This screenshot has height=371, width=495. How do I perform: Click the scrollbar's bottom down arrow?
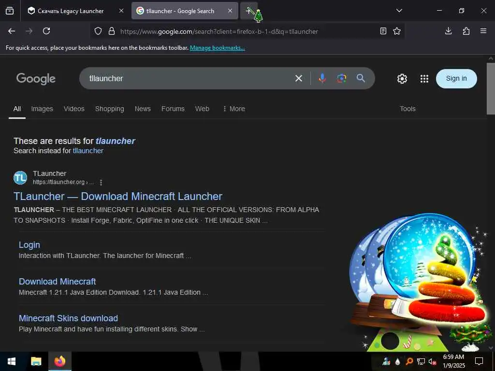click(x=491, y=348)
